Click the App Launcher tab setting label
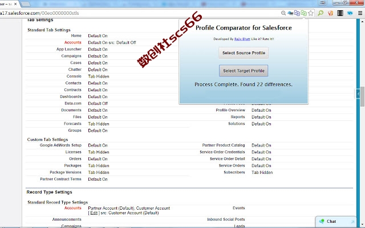Screen dimensions: 365x228 (69, 49)
